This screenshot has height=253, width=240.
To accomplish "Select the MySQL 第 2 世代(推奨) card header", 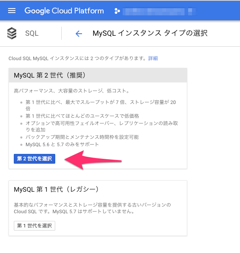I will (x=98, y=75).
